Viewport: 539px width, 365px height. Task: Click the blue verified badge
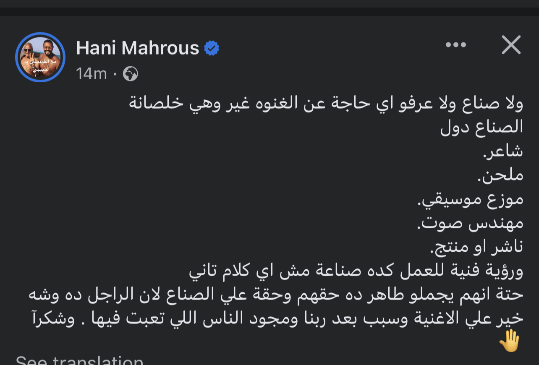pyautogui.click(x=211, y=49)
